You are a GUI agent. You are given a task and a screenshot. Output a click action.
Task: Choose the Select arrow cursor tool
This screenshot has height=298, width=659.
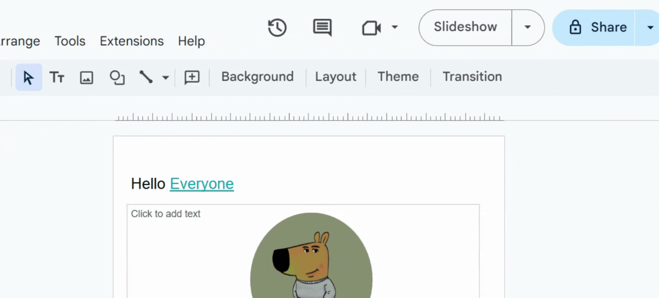point(29,77)
